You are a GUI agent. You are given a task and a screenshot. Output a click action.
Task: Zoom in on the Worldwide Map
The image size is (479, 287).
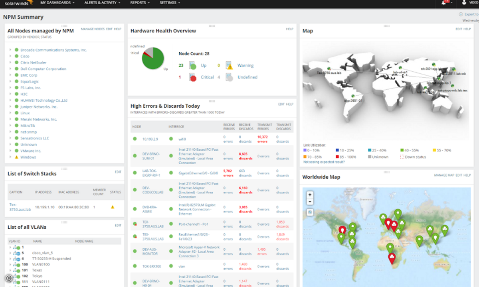coord(310,195)
